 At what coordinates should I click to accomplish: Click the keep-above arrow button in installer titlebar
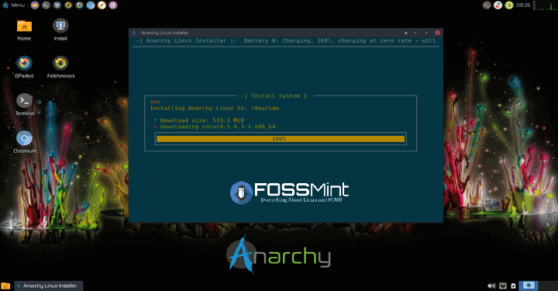[x=405, y=33]
